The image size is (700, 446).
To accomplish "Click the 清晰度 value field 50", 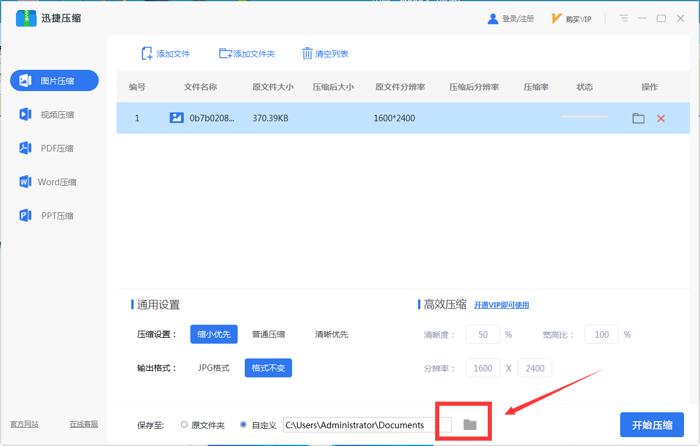I will pos(482,334).
